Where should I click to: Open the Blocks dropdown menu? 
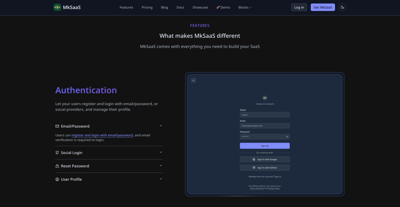(245, 7)
